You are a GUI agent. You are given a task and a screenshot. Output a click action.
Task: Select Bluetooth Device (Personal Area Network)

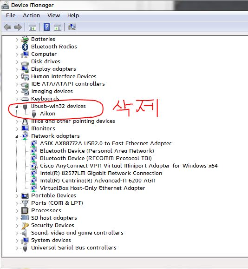tap(97, 151)
